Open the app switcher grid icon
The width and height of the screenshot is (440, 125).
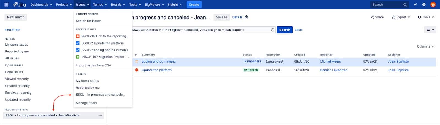6,5
